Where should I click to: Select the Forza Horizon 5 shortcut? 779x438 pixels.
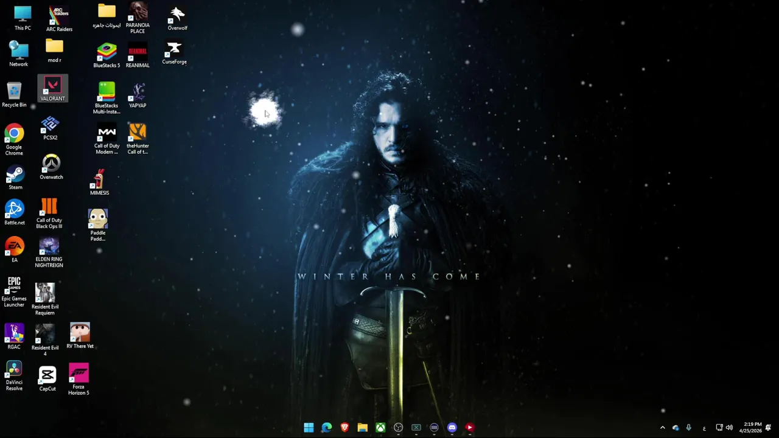coord(79,380)
